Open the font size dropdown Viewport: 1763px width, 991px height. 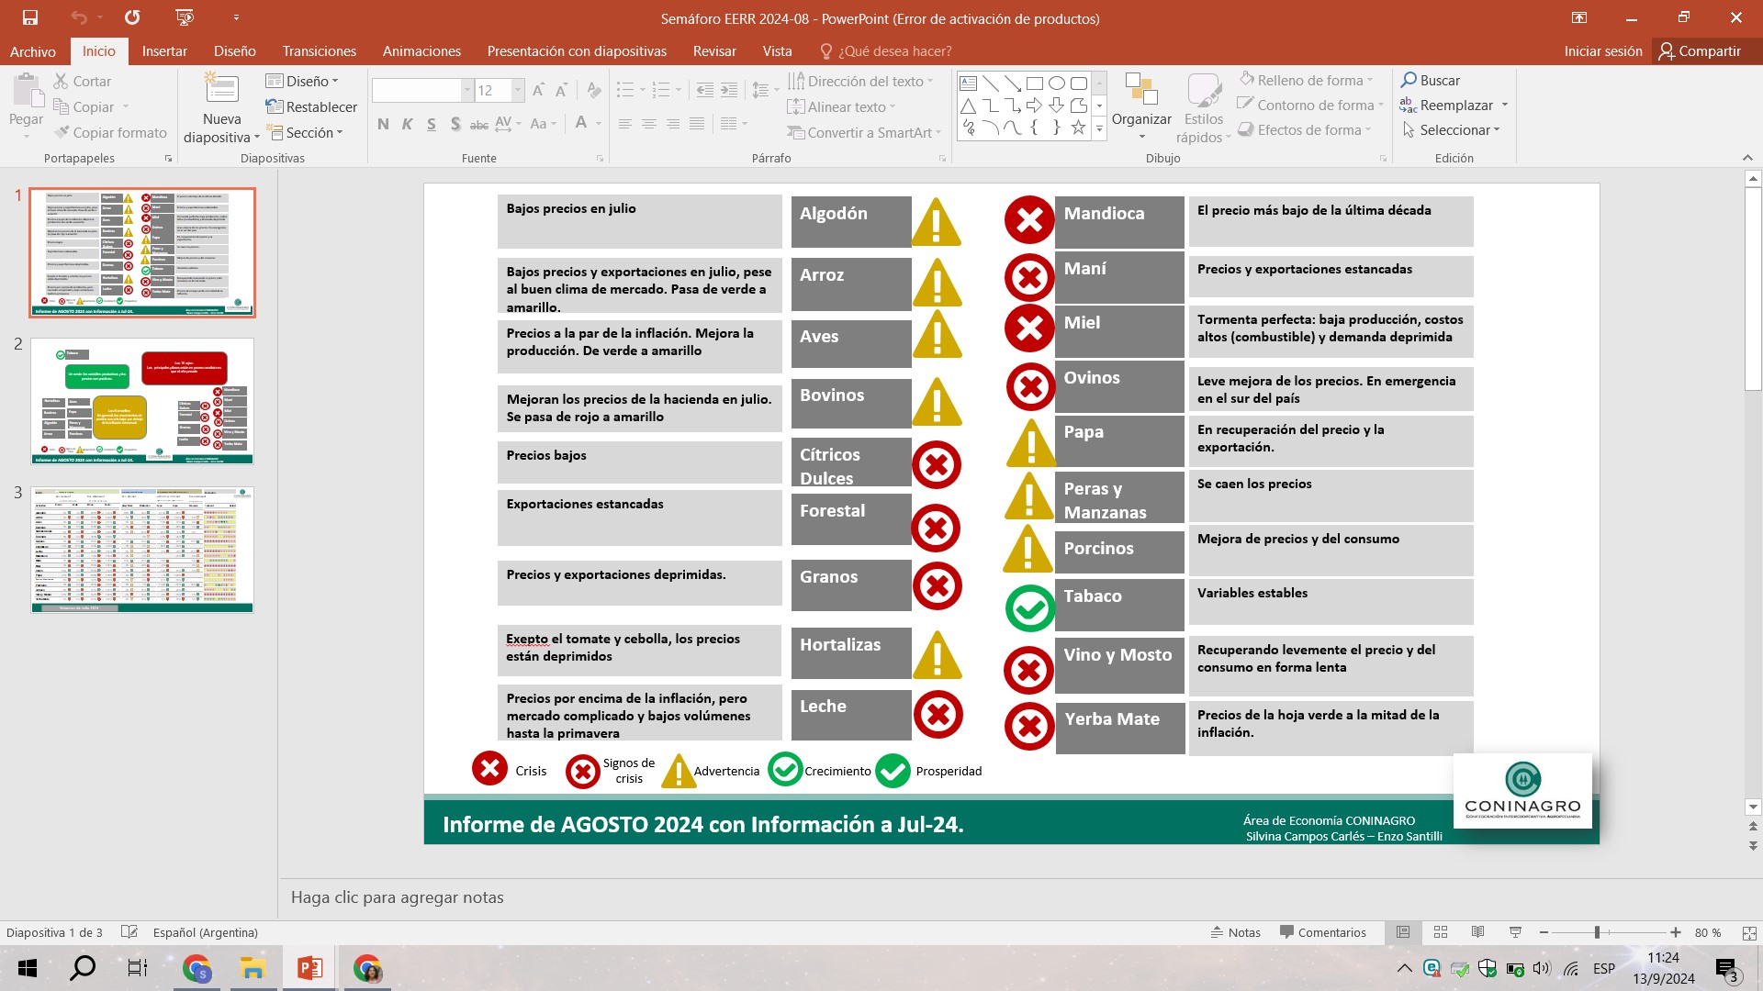pos(518,90)
